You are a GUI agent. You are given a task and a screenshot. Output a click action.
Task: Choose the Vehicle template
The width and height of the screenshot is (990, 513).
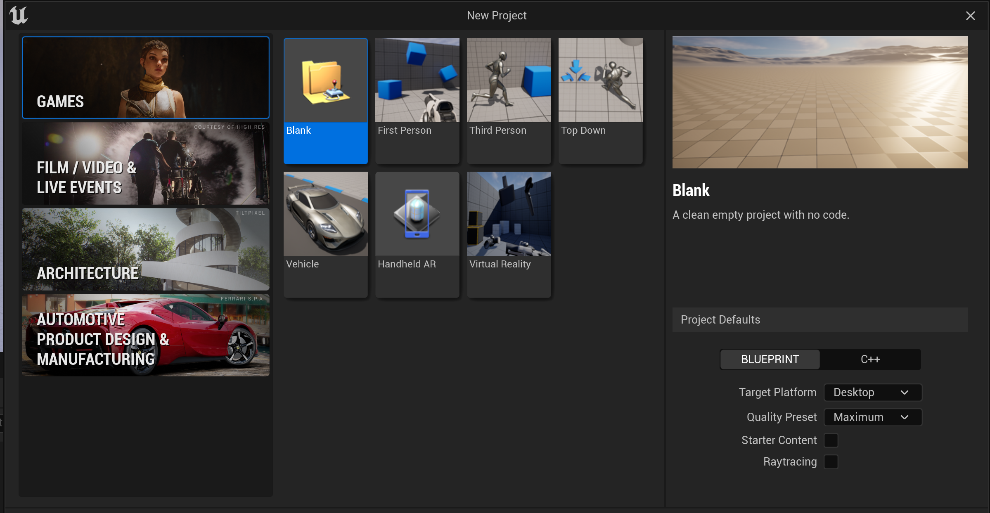click(x=325, y=234)
